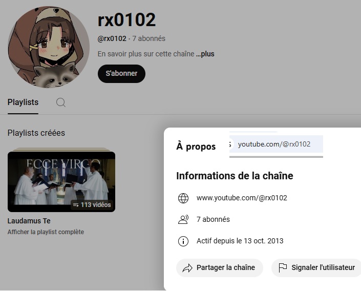Click the Laudamus Te playlist title

point(29,221)
